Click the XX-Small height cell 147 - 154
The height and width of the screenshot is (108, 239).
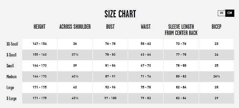(40, 44)
